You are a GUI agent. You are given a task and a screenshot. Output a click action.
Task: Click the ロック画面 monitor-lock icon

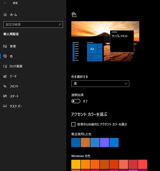point(5,66)
